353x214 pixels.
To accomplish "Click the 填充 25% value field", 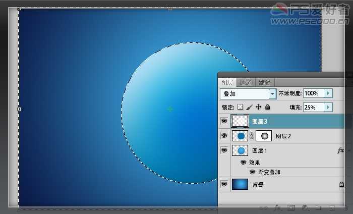I will 313,107.
